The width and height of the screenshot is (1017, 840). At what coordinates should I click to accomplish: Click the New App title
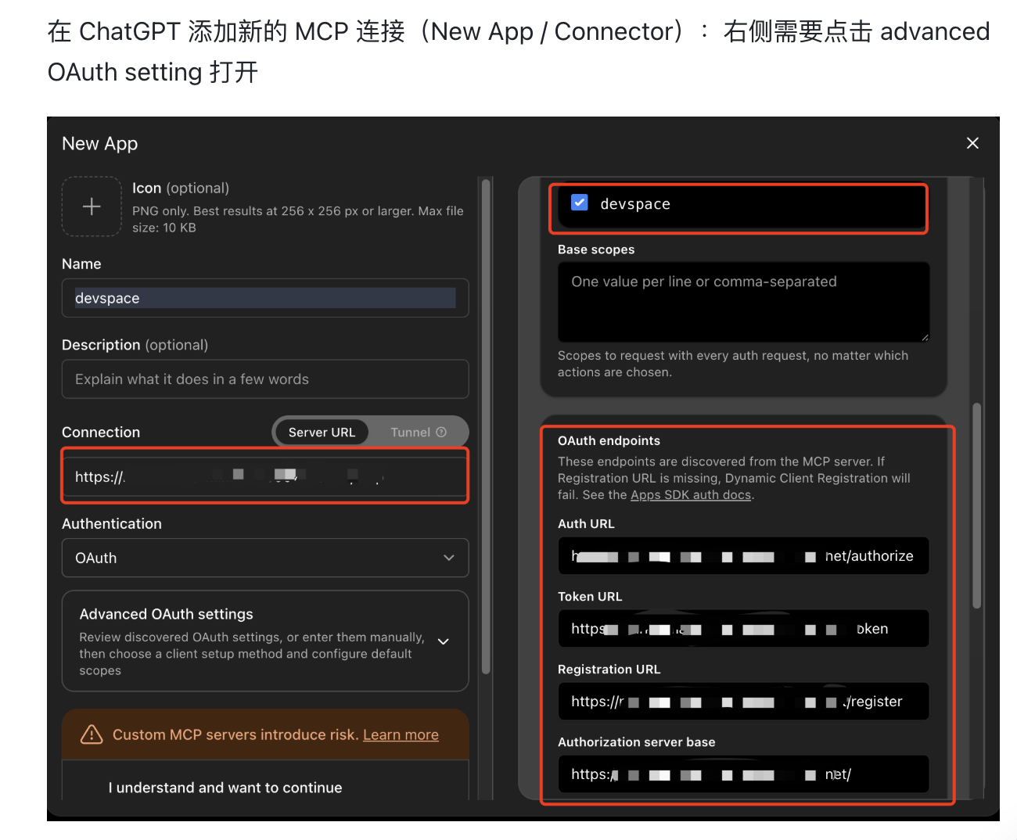click(x=100, y=144)
